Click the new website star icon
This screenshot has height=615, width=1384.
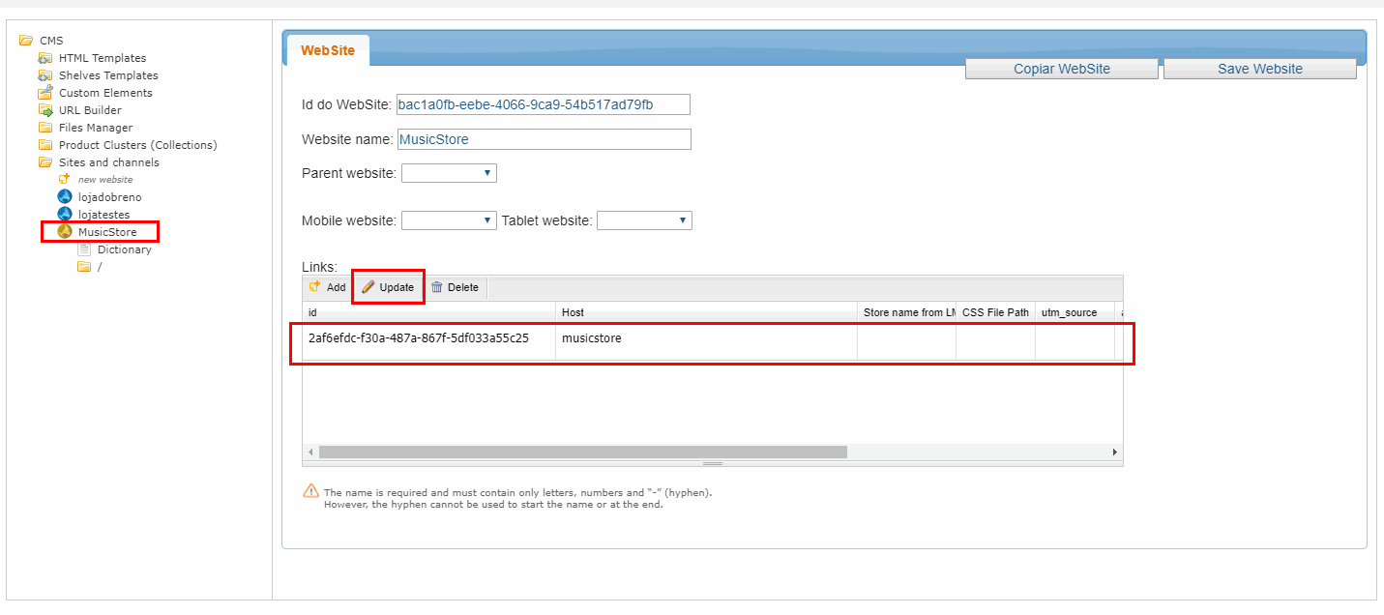point(64,179)
